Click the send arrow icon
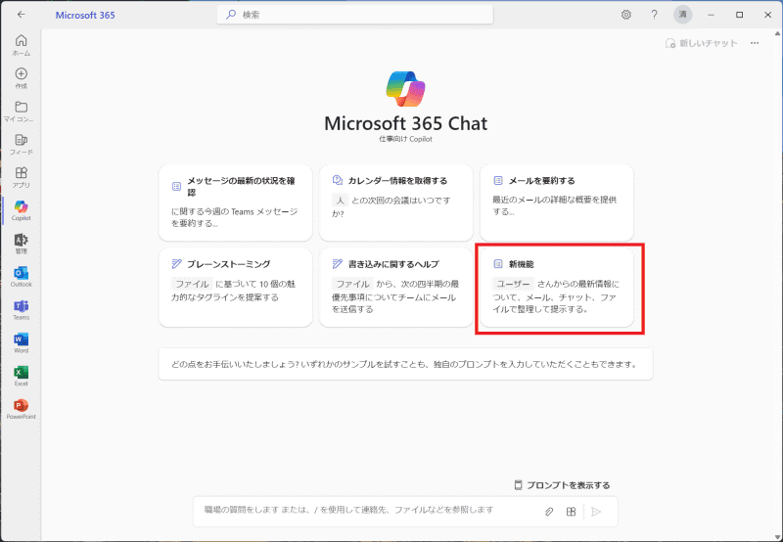Viewport: 783px width, 542px height. coord(596,512)
